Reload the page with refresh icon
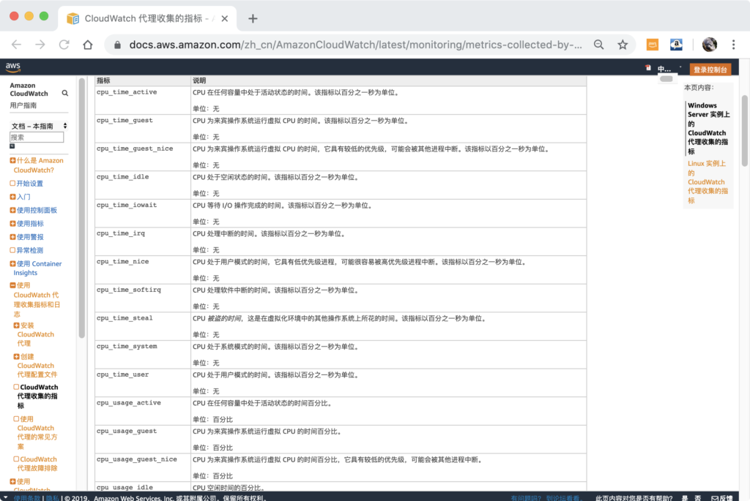Image resolution: width=750 pixels, height=501 pixels. 64,45
